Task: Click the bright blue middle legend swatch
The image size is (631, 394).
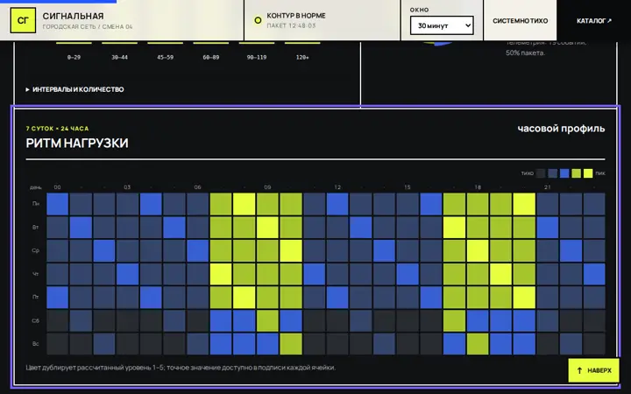Action: (564, 173)
